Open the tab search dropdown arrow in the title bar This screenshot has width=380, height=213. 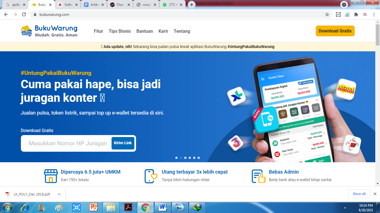[344, 5]
